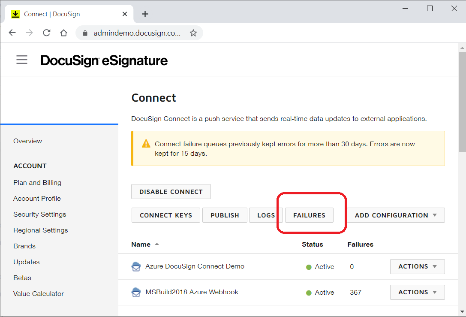Open ACTIONS for Azure DocuSign Connect Demo
This screenshot has height=317, width=466.
(x=417, y=266)
